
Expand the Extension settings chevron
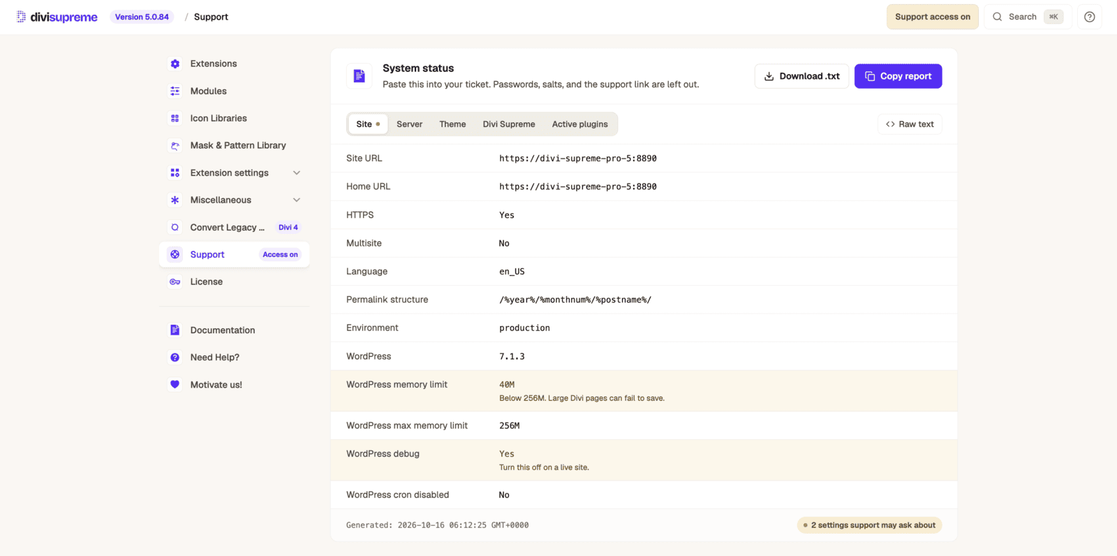[297, 173]
